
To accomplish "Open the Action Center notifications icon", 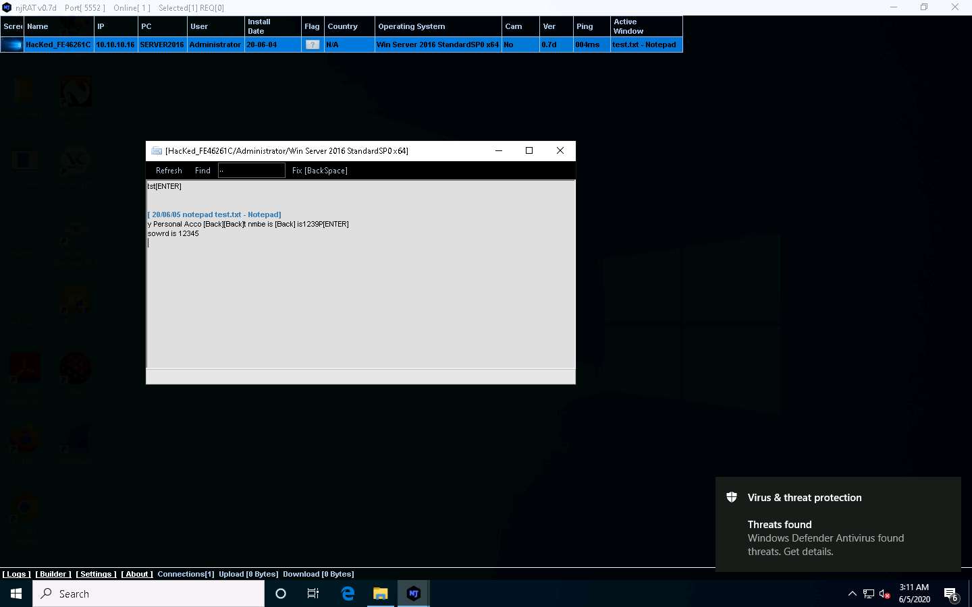I will pyautogui.click(x=951, y=594).
